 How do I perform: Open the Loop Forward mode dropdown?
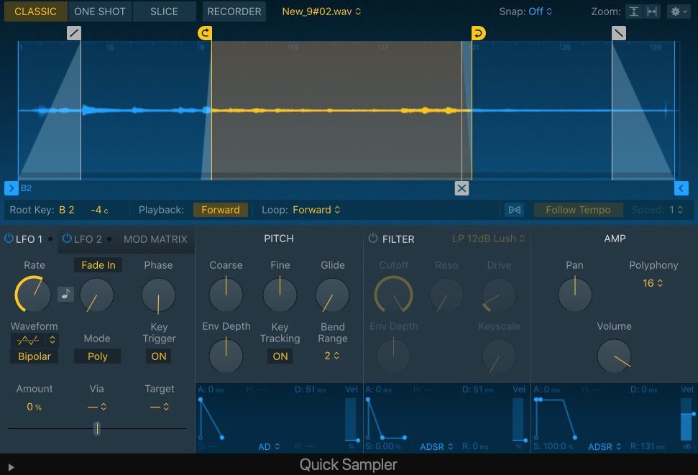click(x=316, y=210)
